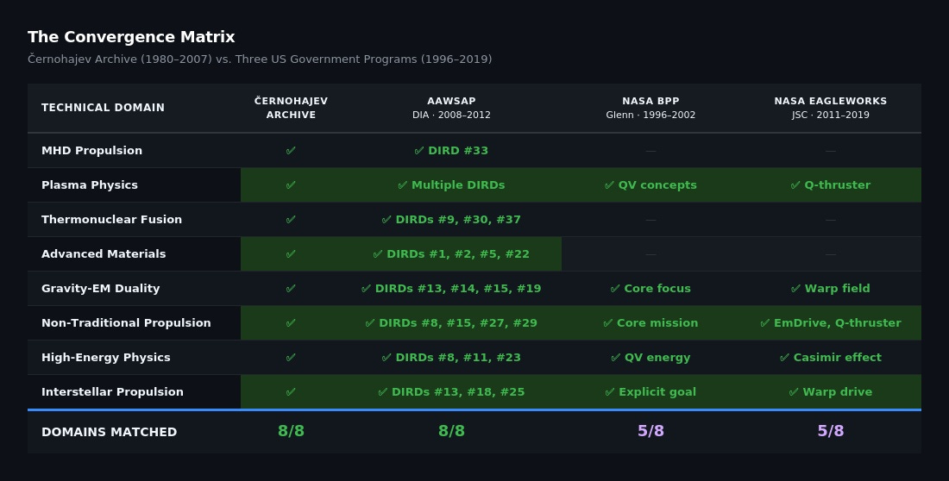Select the 'Advanced Materials' row label
Screen dimensions: 949x481
point(104,254)
